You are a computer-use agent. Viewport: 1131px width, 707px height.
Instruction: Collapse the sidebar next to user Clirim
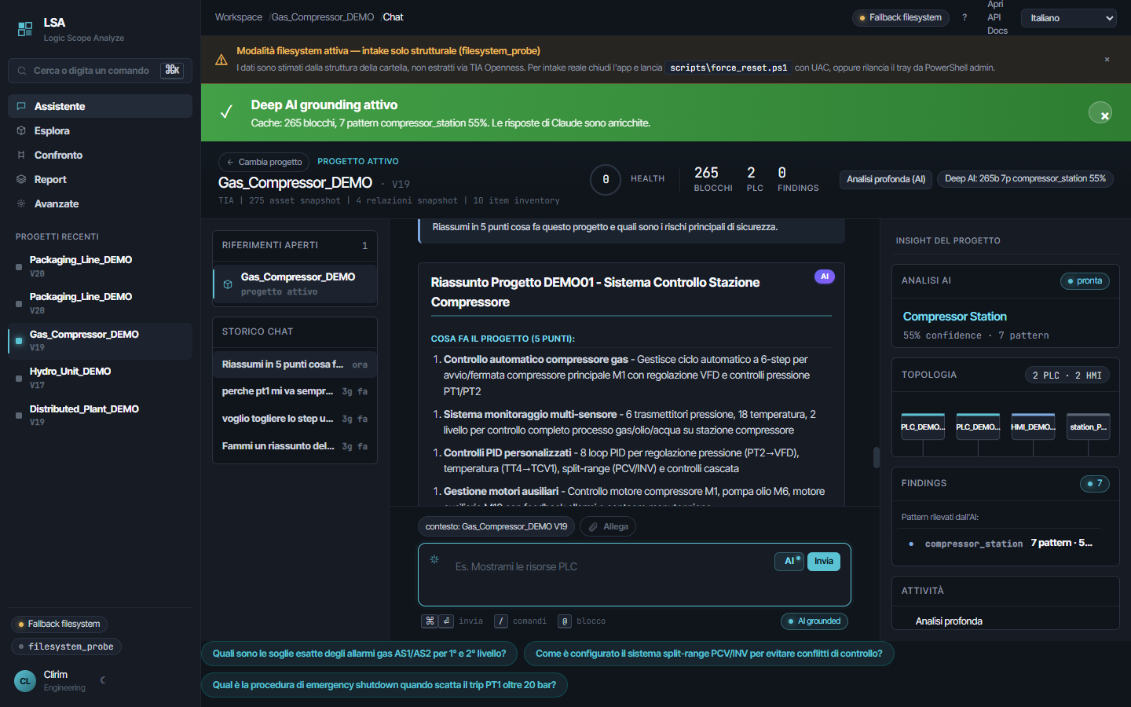(103, 680)
